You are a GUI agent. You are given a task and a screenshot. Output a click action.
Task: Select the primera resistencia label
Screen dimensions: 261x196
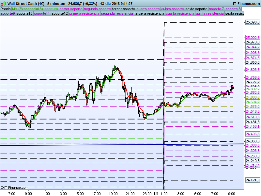(84, 13)
